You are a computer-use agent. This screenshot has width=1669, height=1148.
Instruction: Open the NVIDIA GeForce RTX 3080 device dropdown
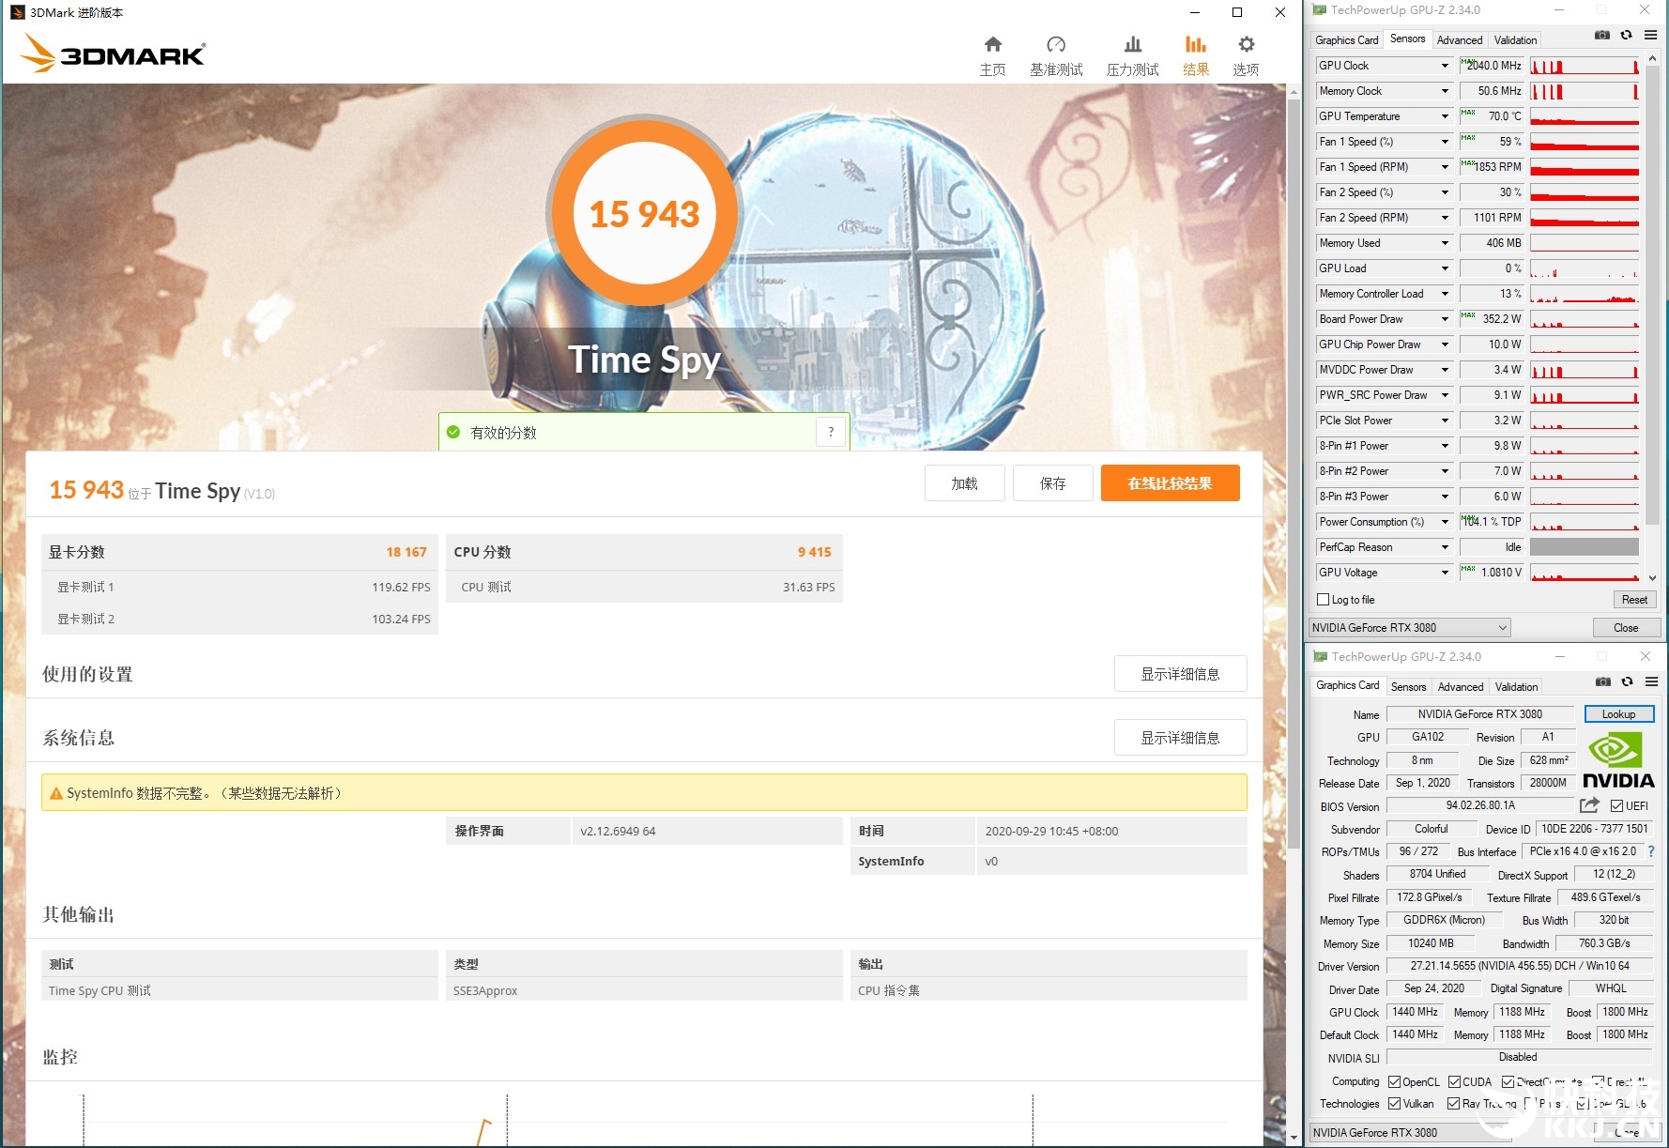coord(1410,628)
